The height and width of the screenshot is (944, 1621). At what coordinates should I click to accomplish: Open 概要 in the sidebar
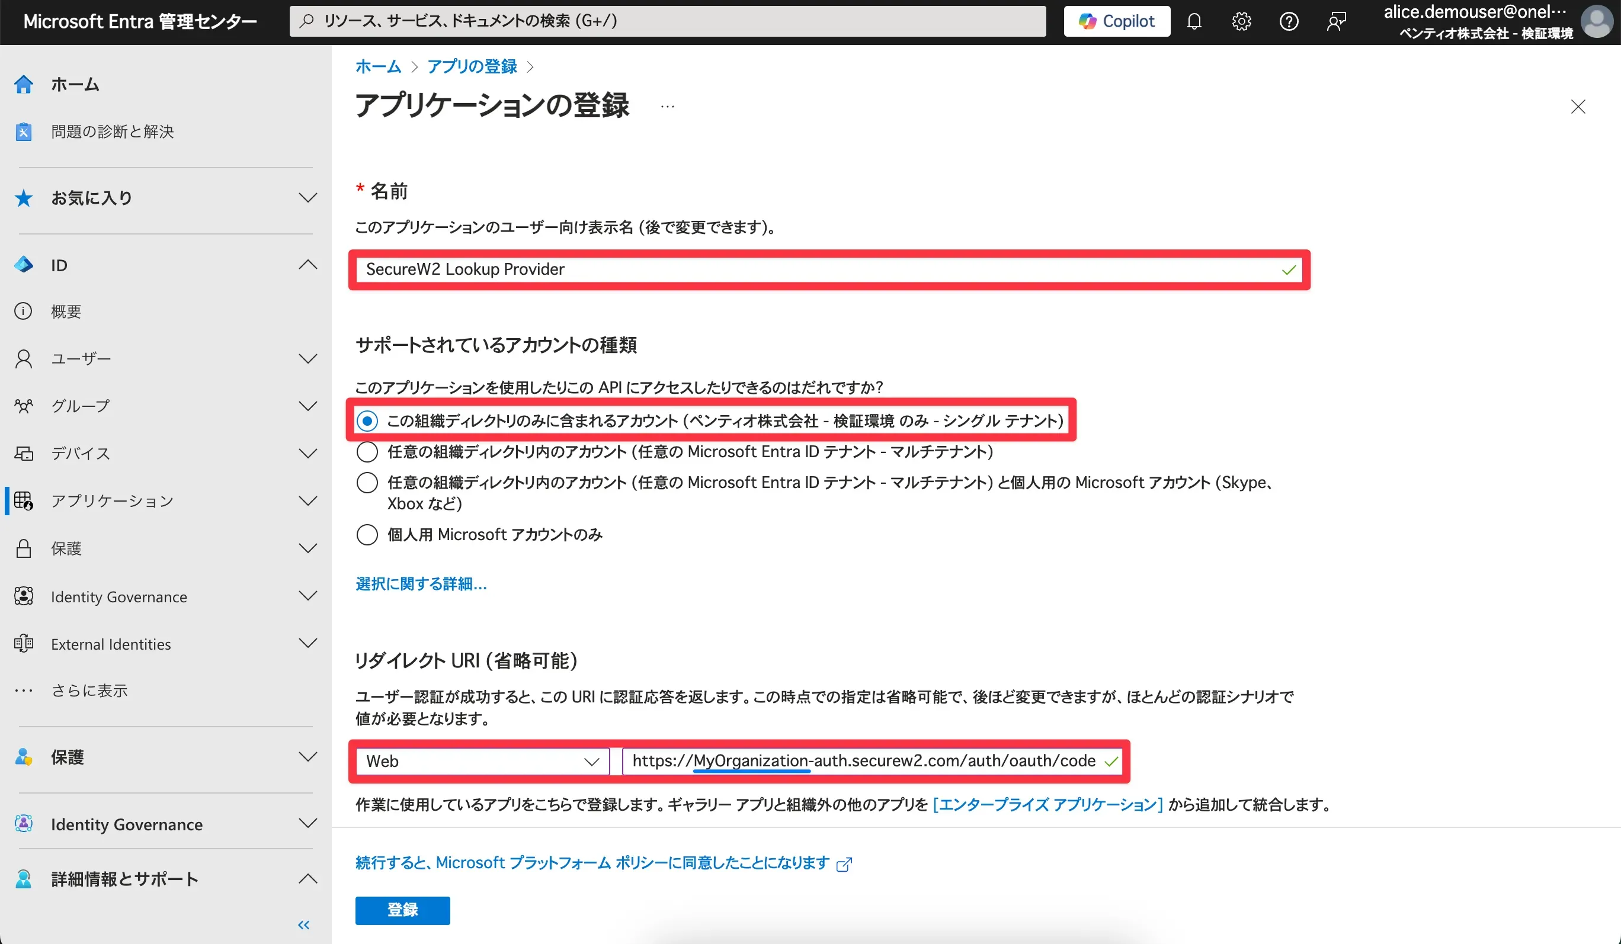tap(66, 312)
